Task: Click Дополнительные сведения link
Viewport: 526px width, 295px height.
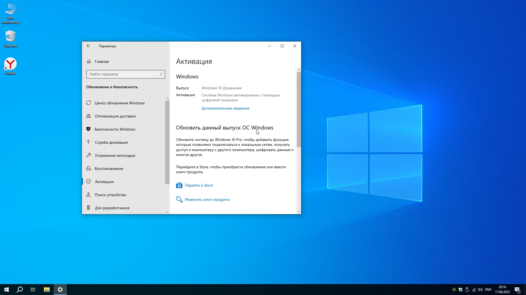Action: tap(225, 108)
